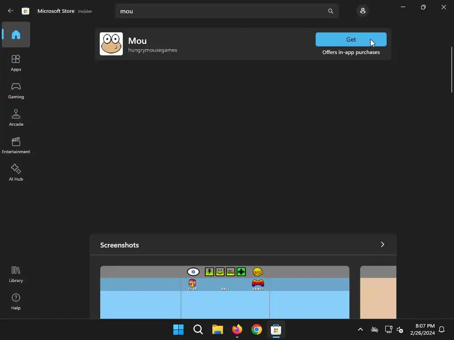Click the muted volume tray icon
454x340 pixels.
(400, 329)
